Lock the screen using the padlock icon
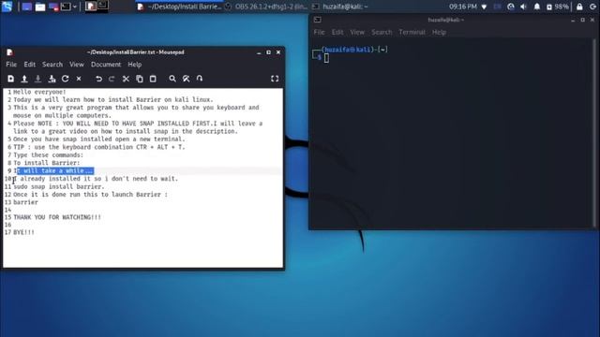This screenshot has width=600, height=337. [579, 7]
